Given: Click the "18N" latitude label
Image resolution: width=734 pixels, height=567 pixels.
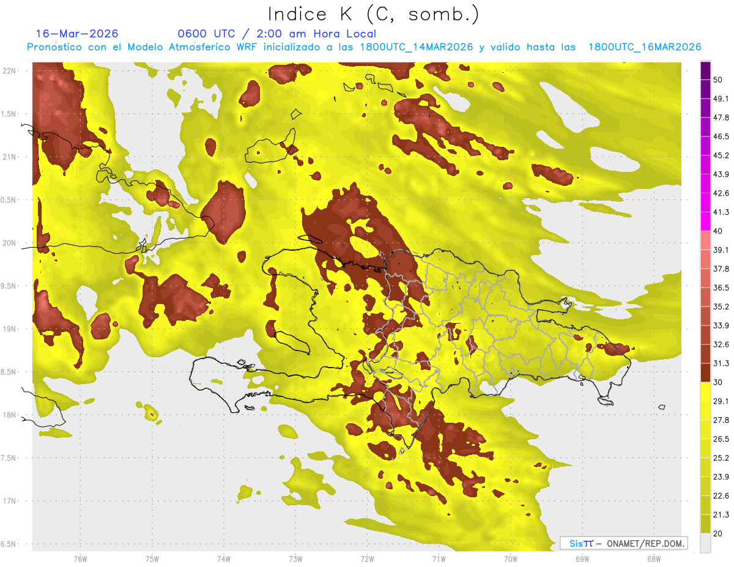Looking at the screenshot, I should pos(9,415).
